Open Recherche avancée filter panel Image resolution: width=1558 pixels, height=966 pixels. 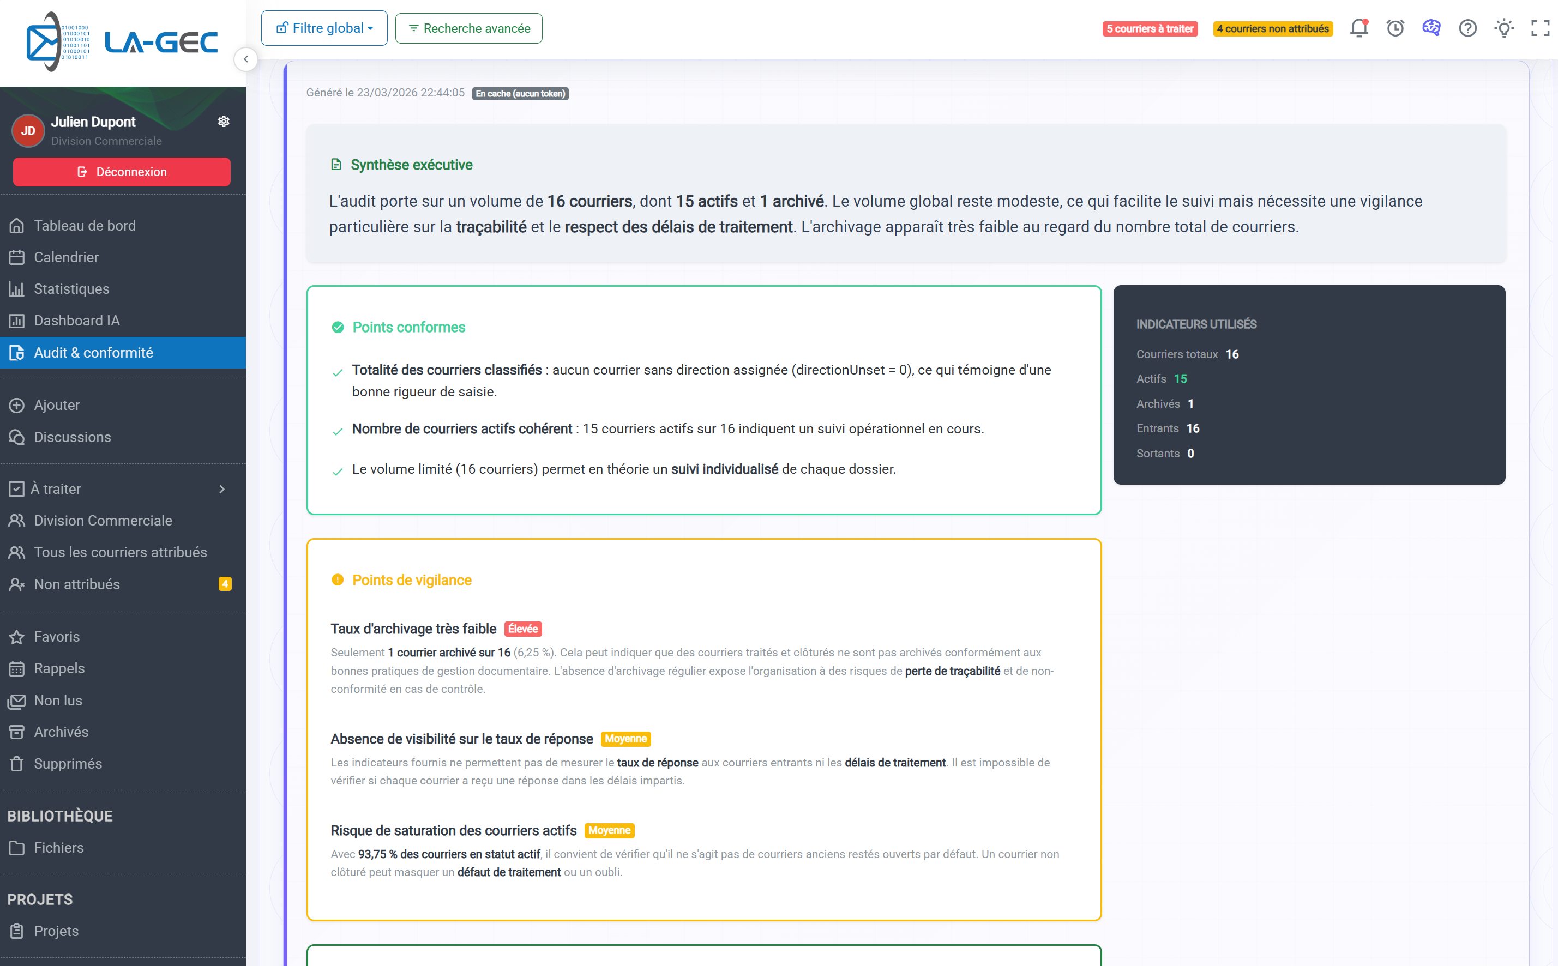tap(469, 28)
